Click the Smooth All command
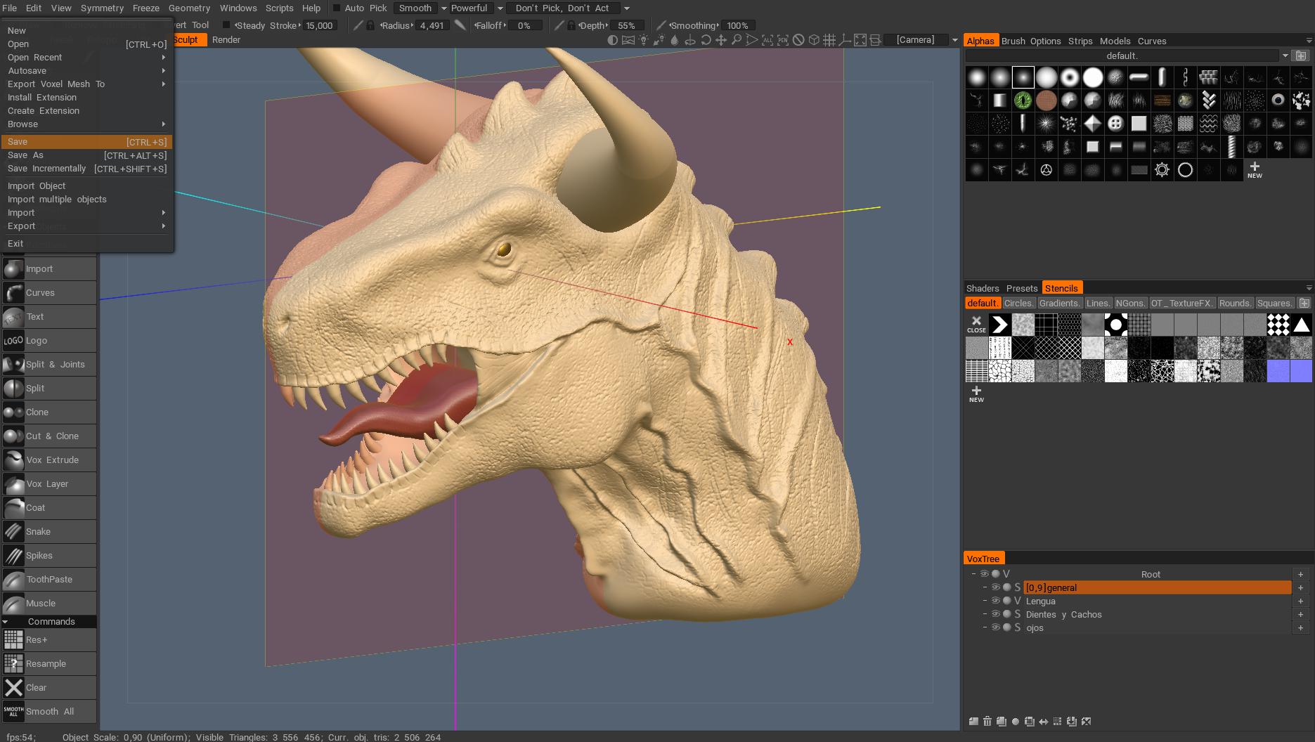 [x=48, y=712]
